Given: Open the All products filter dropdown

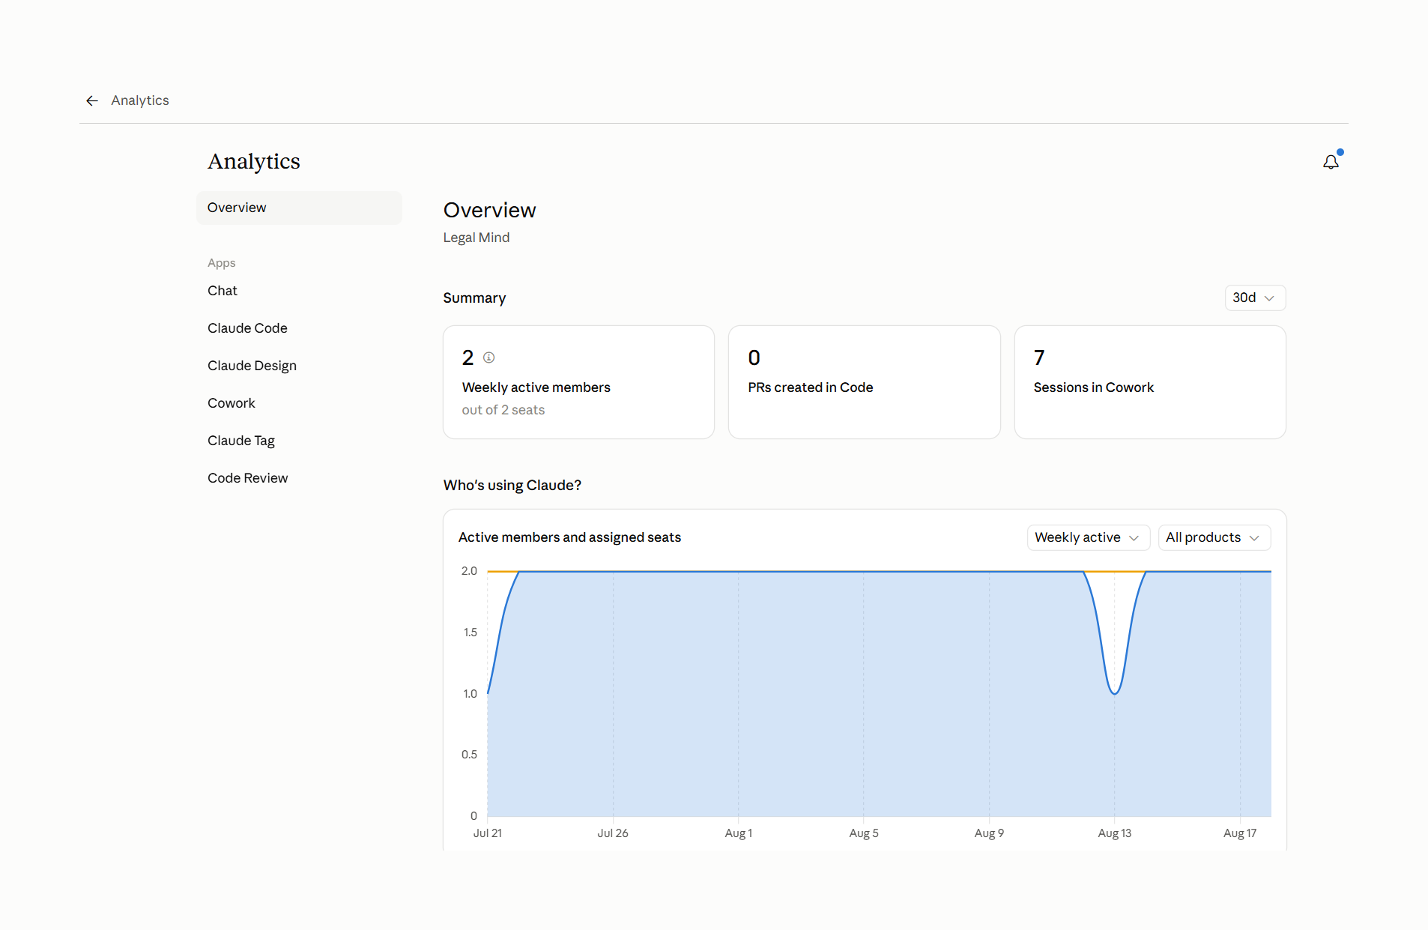Looking at the screenshot, I should pos(1214,537).
